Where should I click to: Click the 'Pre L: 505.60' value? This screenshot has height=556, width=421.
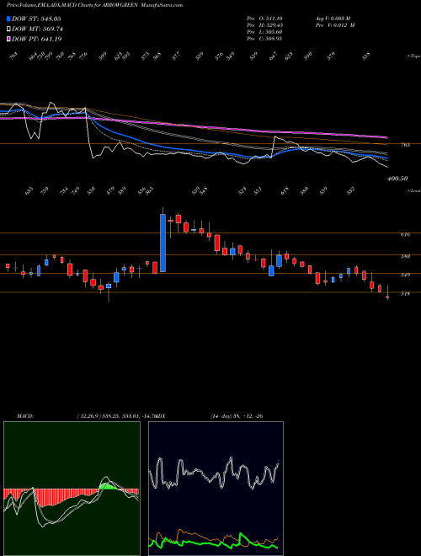point(264,32)
